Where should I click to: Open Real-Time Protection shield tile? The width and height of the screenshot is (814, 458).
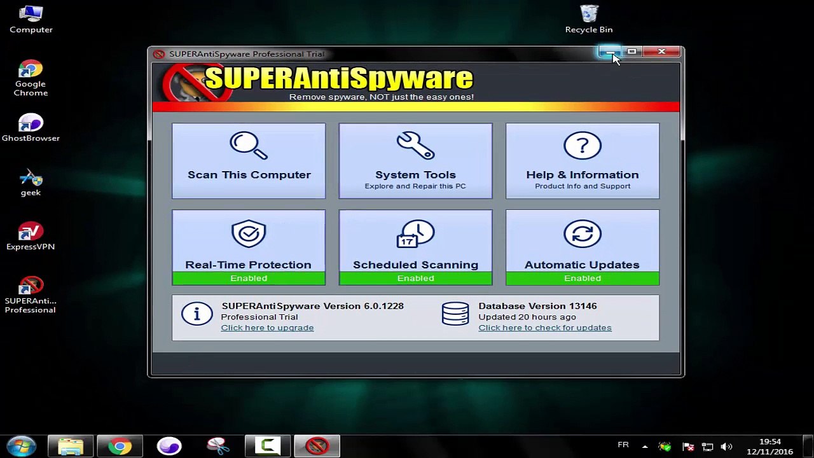pos(249,247)
